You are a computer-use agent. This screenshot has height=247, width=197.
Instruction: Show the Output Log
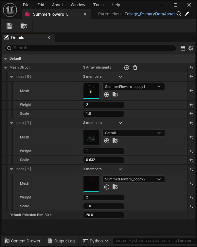point(61,241)
